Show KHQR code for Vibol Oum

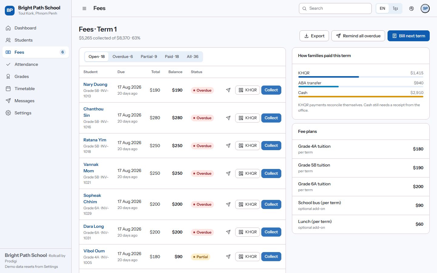[x=248, y=257]
